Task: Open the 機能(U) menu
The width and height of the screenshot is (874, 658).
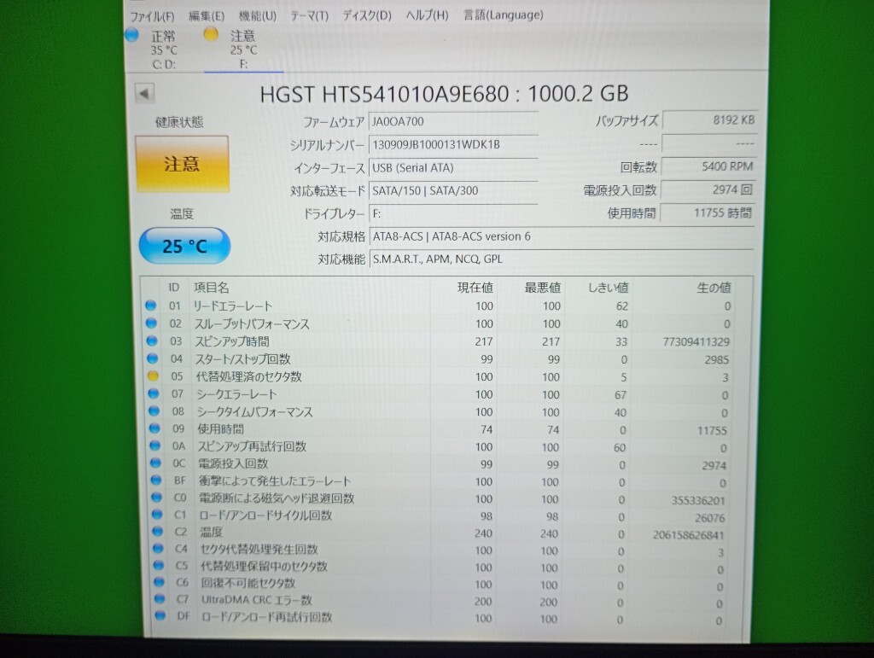Action: 258,16
